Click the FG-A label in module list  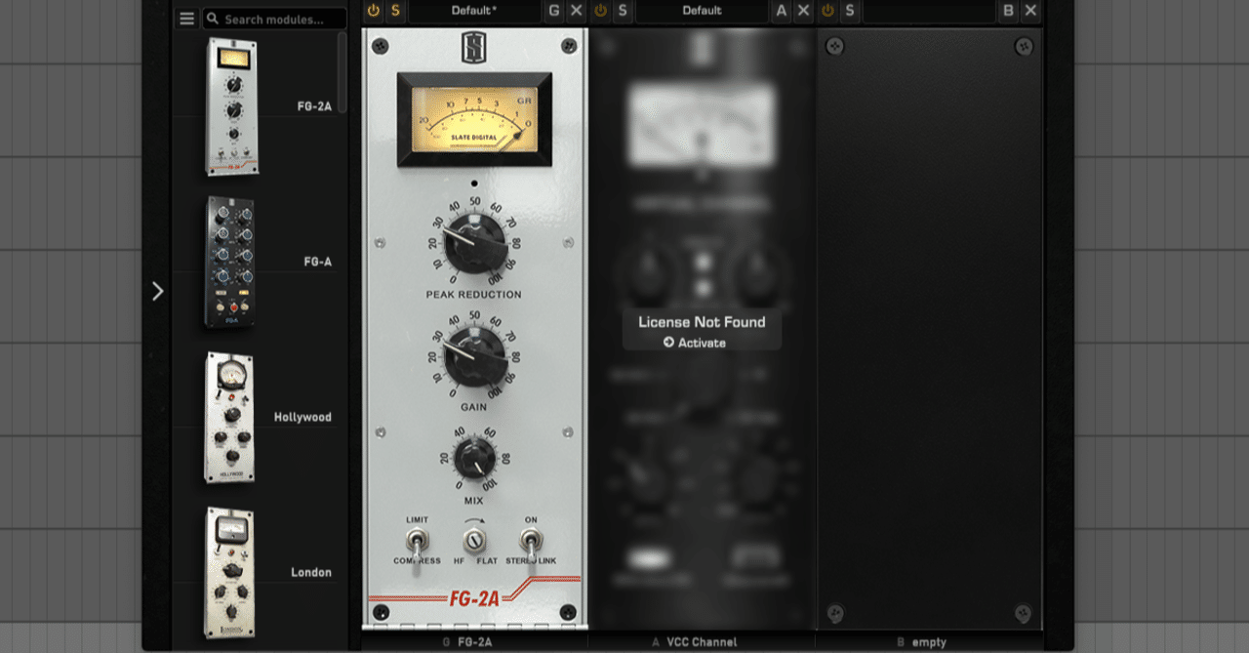click(x=318, y=262)
